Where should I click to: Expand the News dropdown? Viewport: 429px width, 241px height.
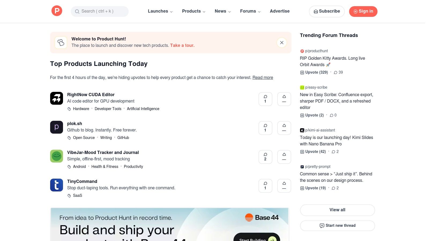click(x=222, y=11)
